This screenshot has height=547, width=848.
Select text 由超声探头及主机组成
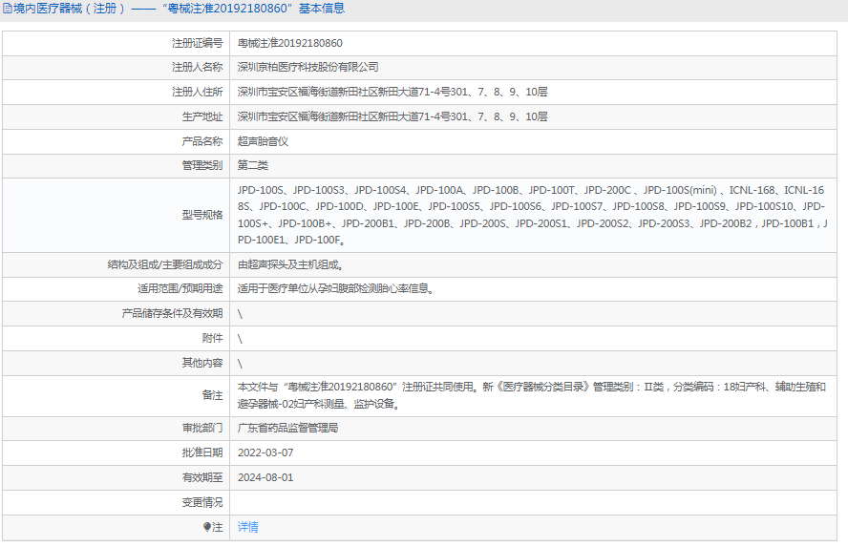point(290,264)
